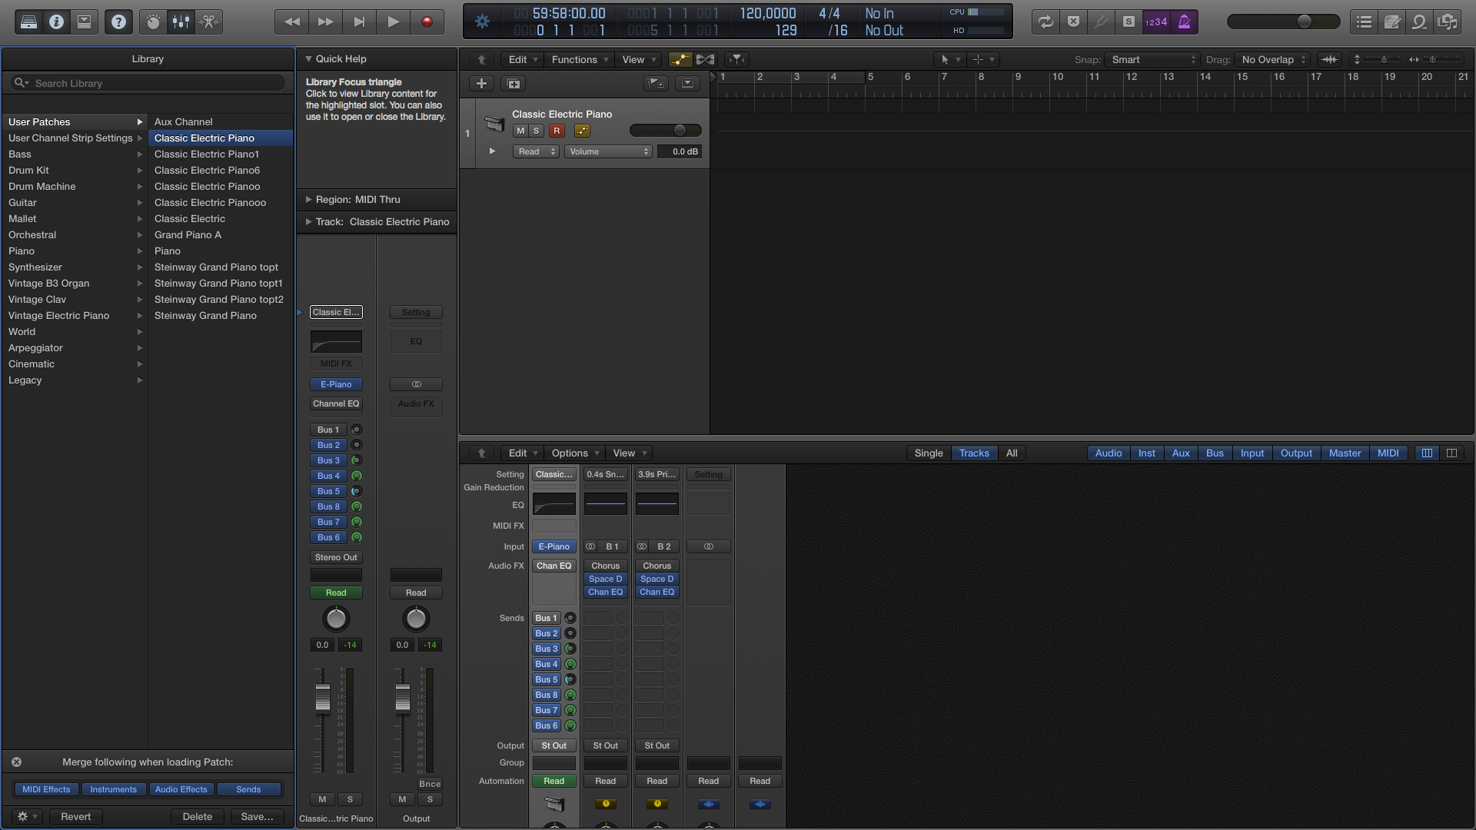Open the Tracks area Functions menu
Screen dimensions: 1476x830
tap(579, 59)
